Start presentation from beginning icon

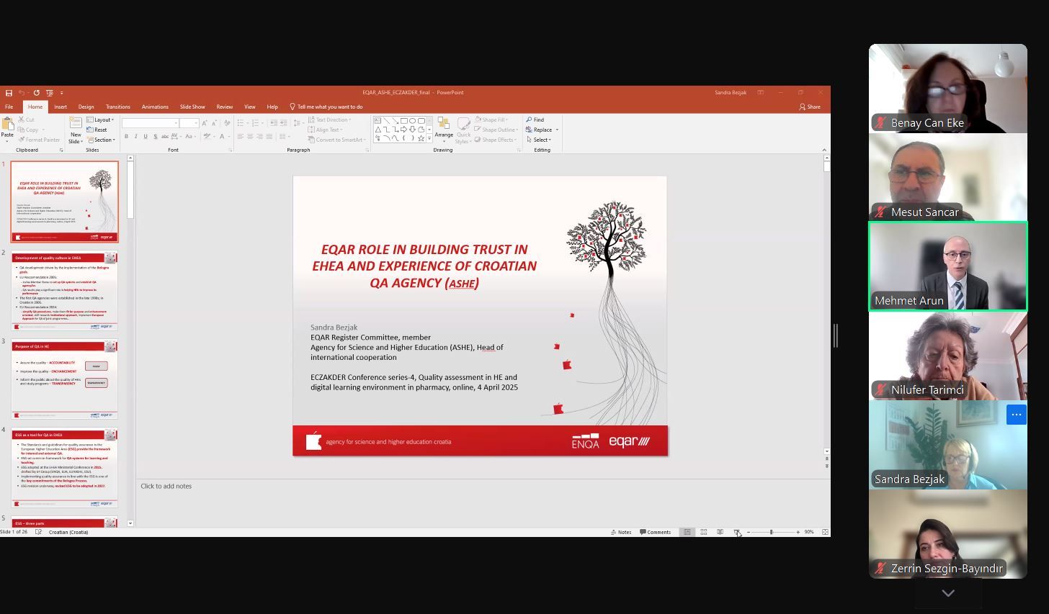[49, 93]
